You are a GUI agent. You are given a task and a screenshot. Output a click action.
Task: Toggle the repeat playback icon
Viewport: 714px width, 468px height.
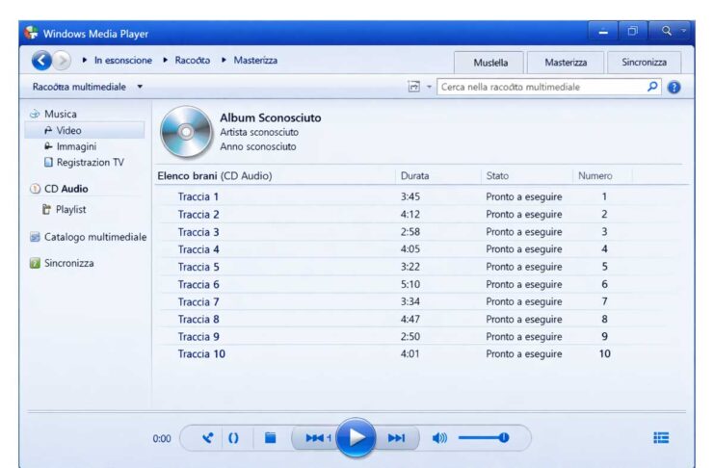[x=233, y=438]
